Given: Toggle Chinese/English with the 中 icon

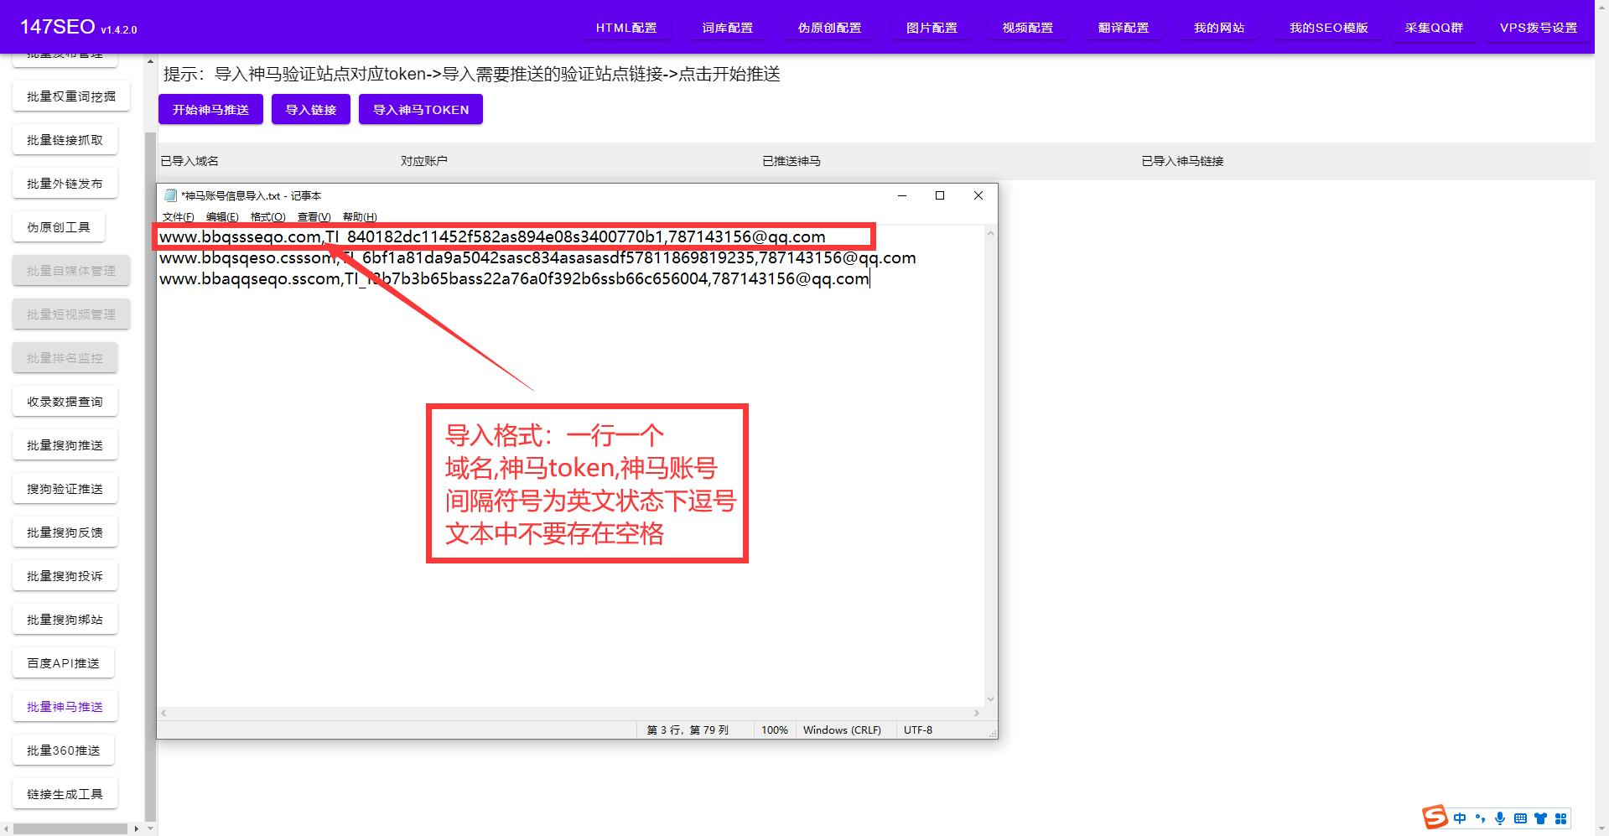Looking at the screenshot, I should click(x=1460, y=818).
